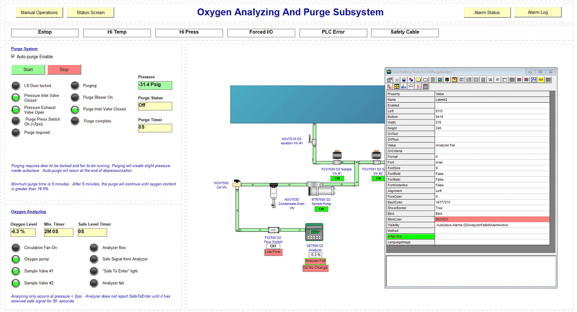The height and width of the screenshot is (312, 577).
Task: Select the Font value cell 'Arial'
Action: click(492, 162)
